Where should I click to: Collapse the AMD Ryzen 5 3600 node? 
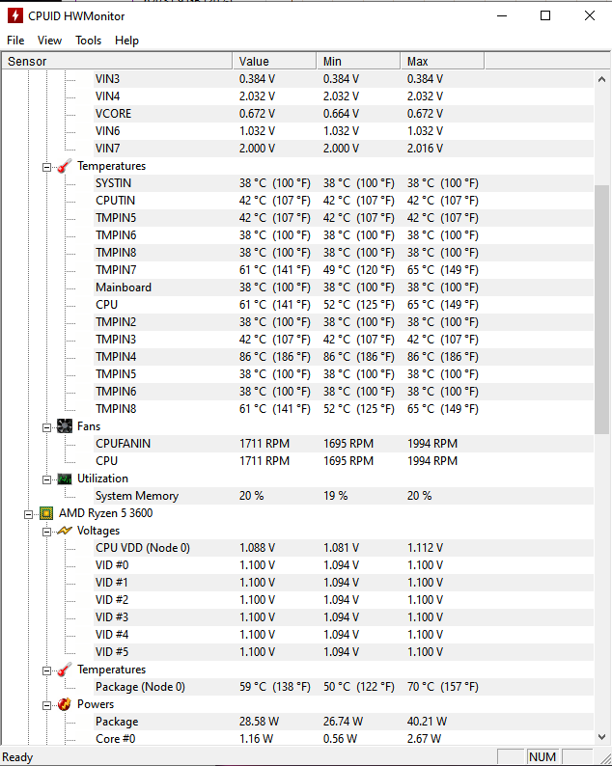[x=28, y=514]
